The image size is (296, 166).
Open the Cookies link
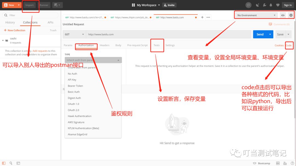pos(279,45)
